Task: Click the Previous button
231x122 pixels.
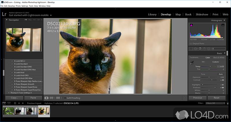Action: pos(198,98)
